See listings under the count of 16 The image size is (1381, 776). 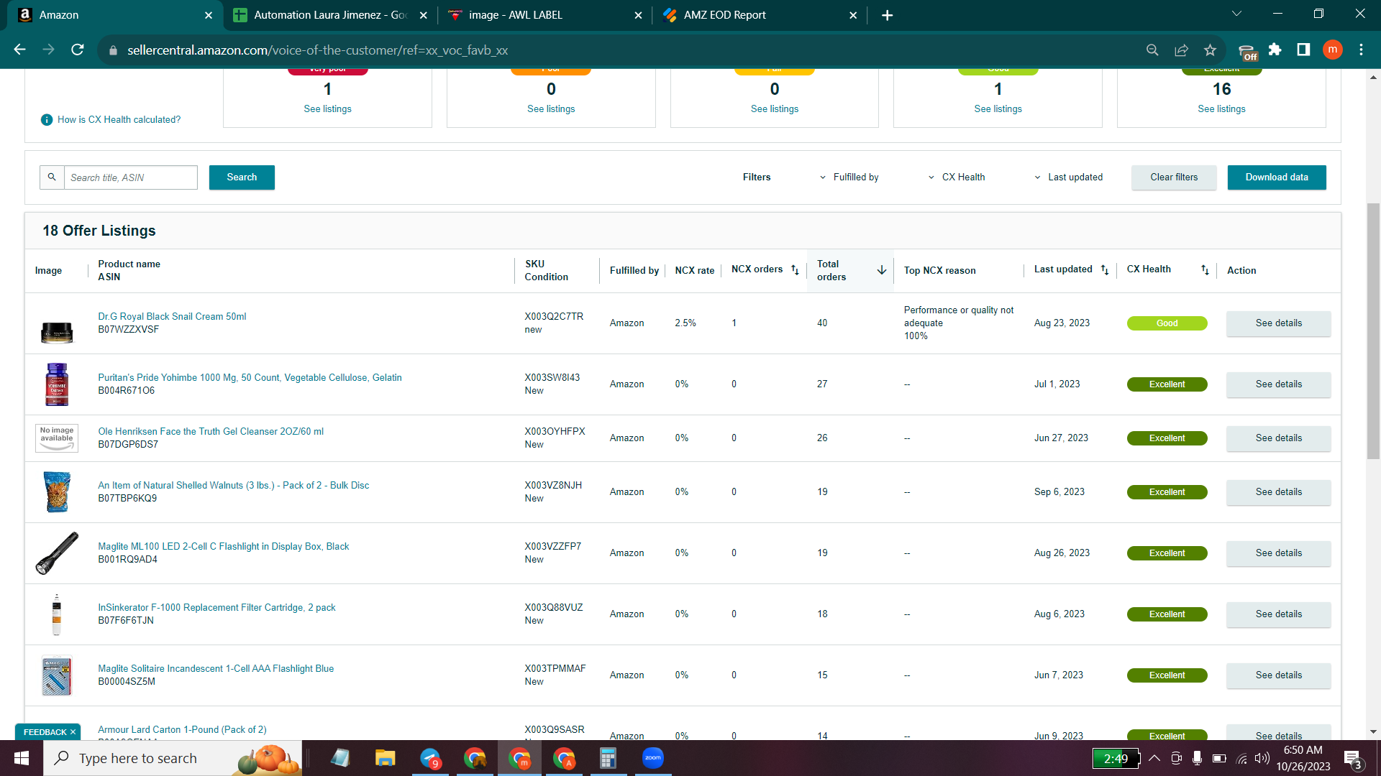pos(1221,109)
